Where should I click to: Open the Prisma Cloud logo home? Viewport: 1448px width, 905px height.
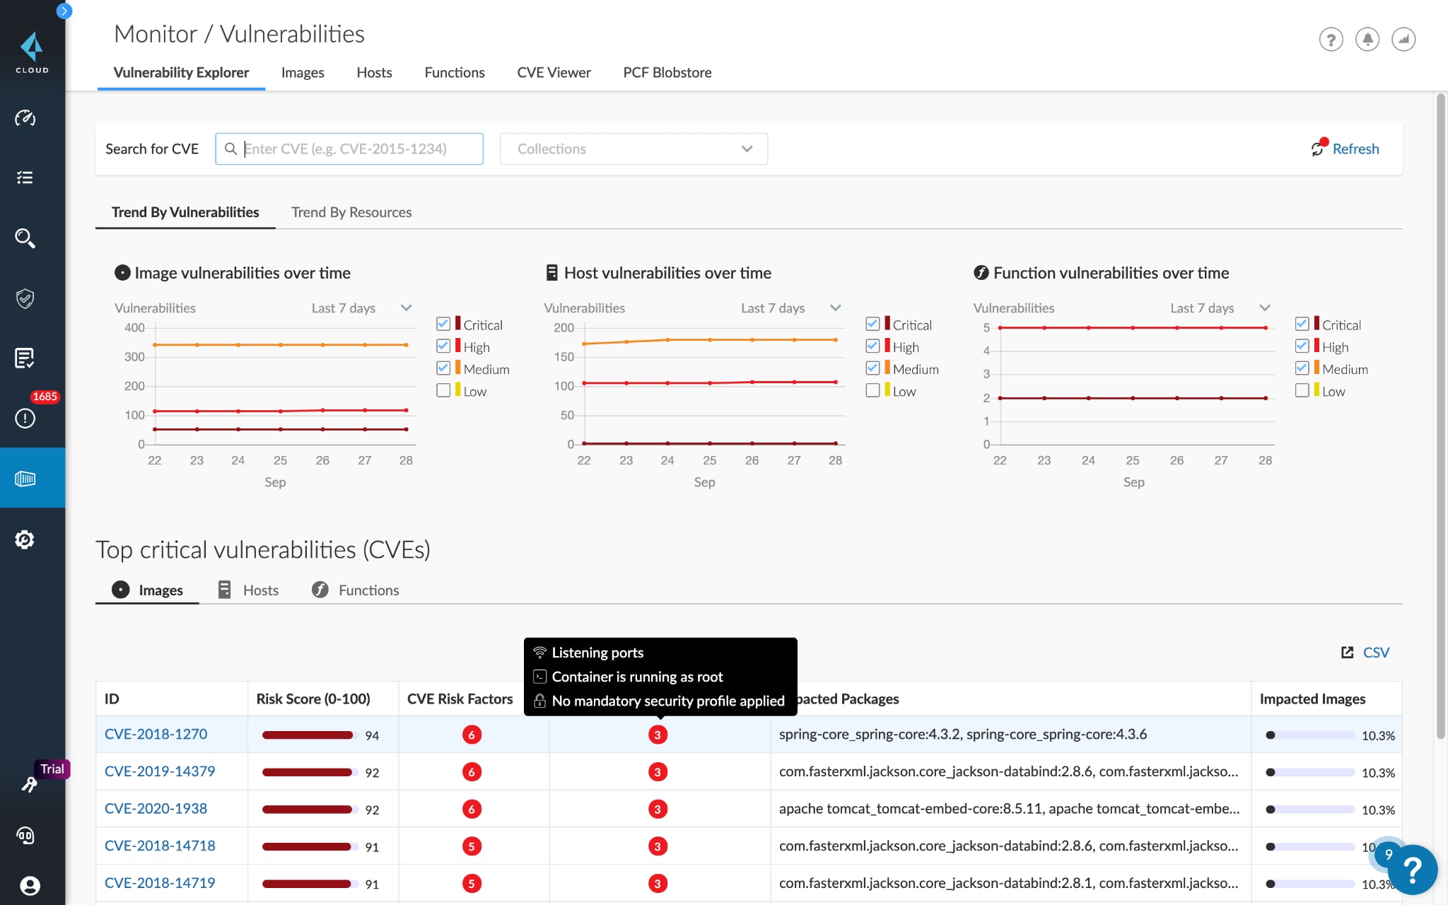click(x=32, y=52)
